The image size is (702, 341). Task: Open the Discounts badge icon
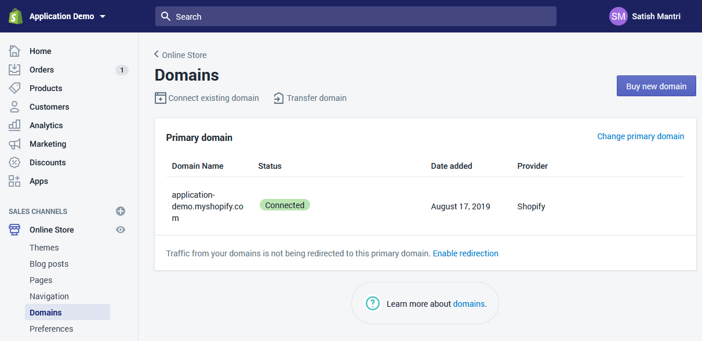click(14, 162)
